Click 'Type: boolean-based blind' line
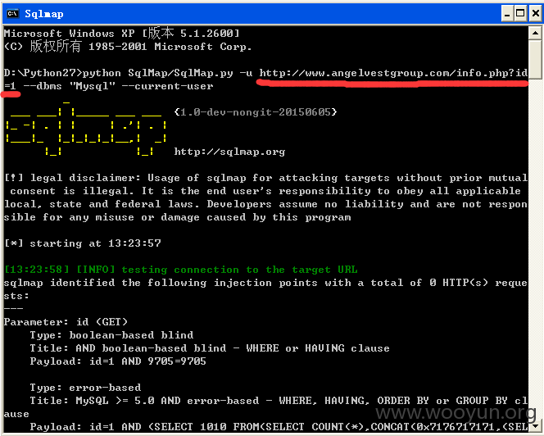The height and width of the screenshot is (436, 544). pos(111,335)
